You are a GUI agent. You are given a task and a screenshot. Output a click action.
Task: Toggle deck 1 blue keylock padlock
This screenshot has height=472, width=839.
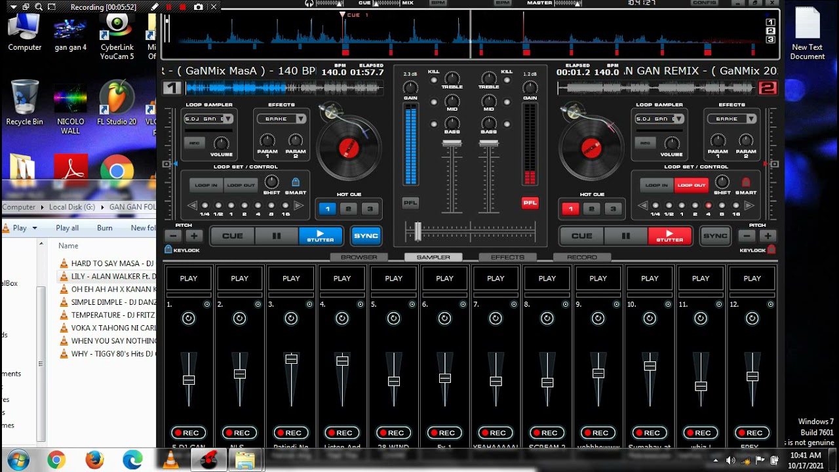pos(168,249)
